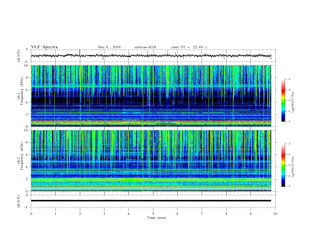The height and width of the screenshot is (240, 310).
Task: Click ch.1 color bar 'log(PSD)(V²/Hz)' label
Action: click(293, 102)
